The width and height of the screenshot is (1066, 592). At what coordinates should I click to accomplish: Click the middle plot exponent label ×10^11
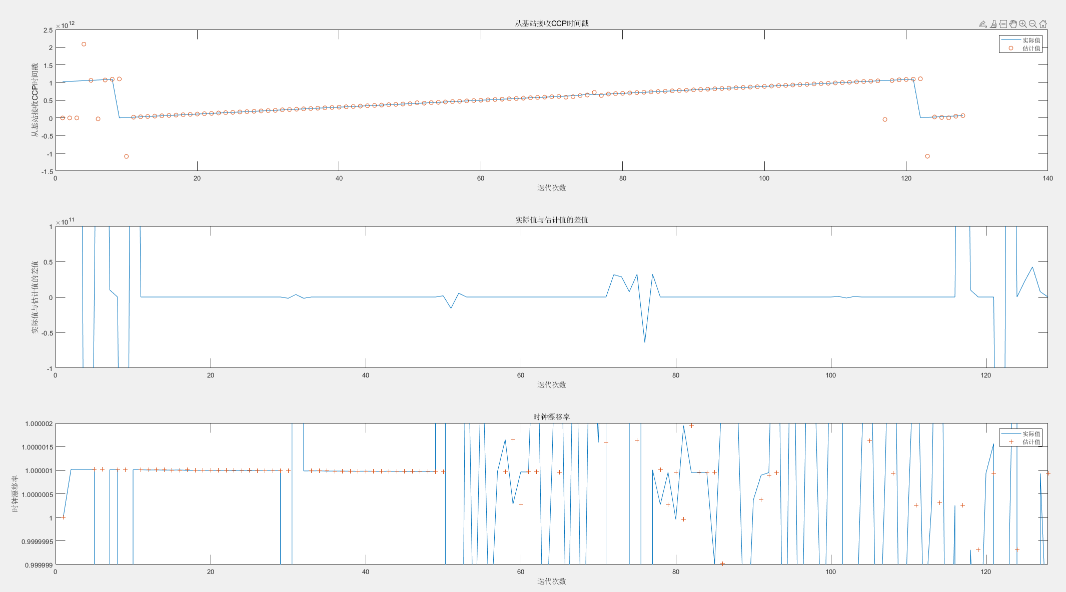click(65, 221)
